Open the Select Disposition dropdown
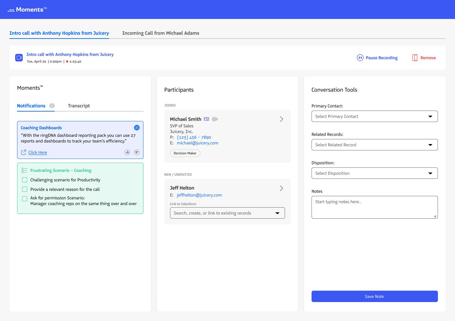This screenshot has height=321, width=455. 374,173
